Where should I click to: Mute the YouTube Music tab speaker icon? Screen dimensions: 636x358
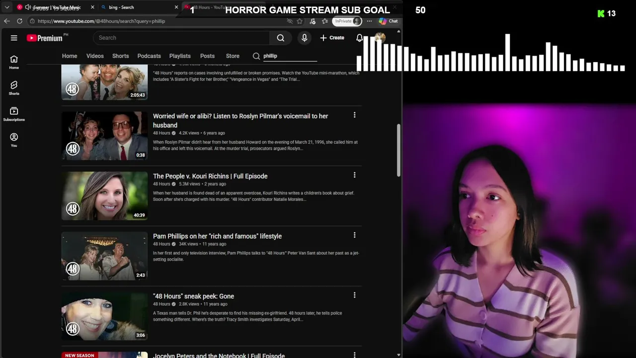click(28, 7)
